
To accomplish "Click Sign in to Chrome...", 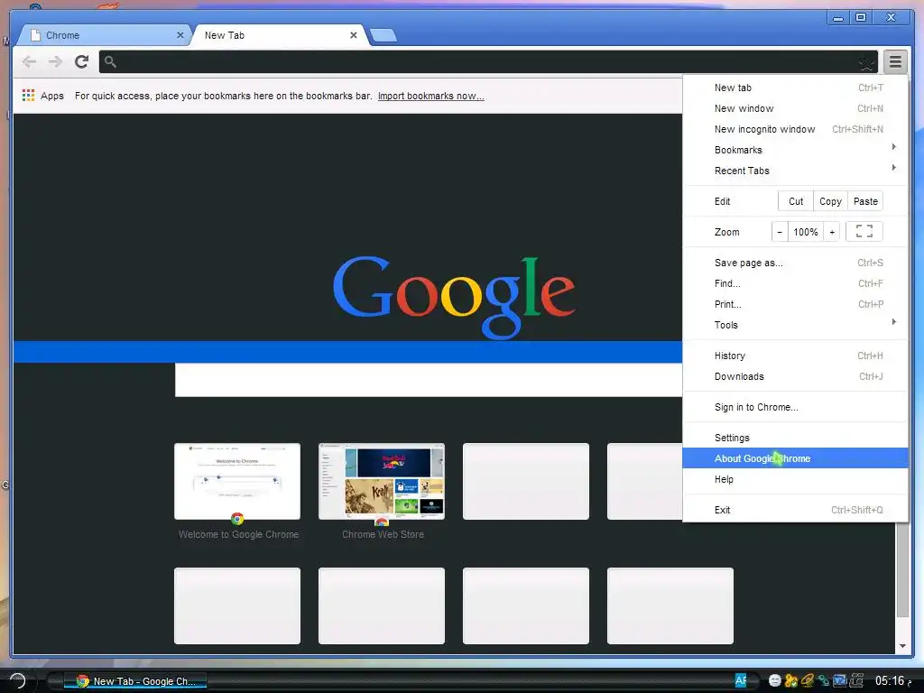I will [795, 407].
